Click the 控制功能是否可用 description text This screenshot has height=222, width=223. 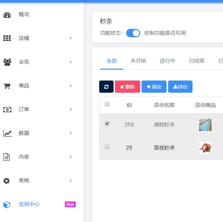[x=165, y=33]
